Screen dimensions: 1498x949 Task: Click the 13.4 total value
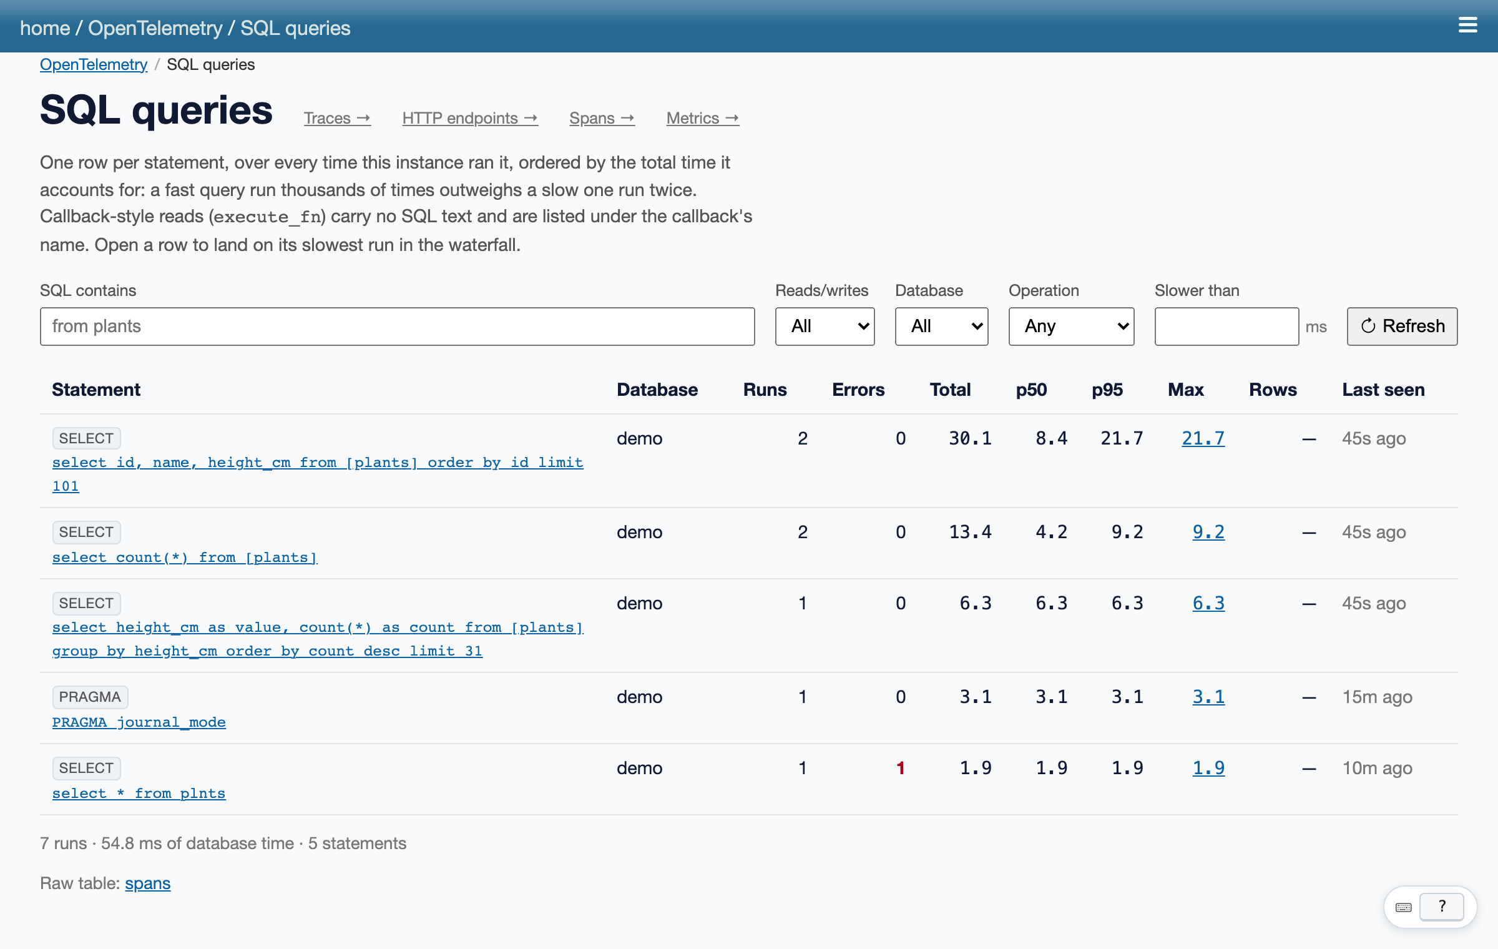pos(970,532)
